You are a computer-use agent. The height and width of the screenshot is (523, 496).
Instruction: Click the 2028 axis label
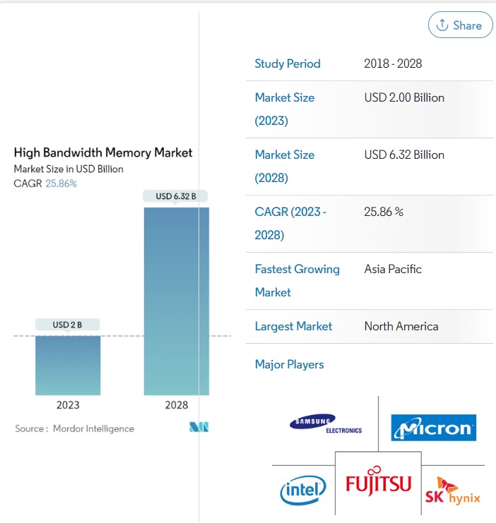(177, 405)
